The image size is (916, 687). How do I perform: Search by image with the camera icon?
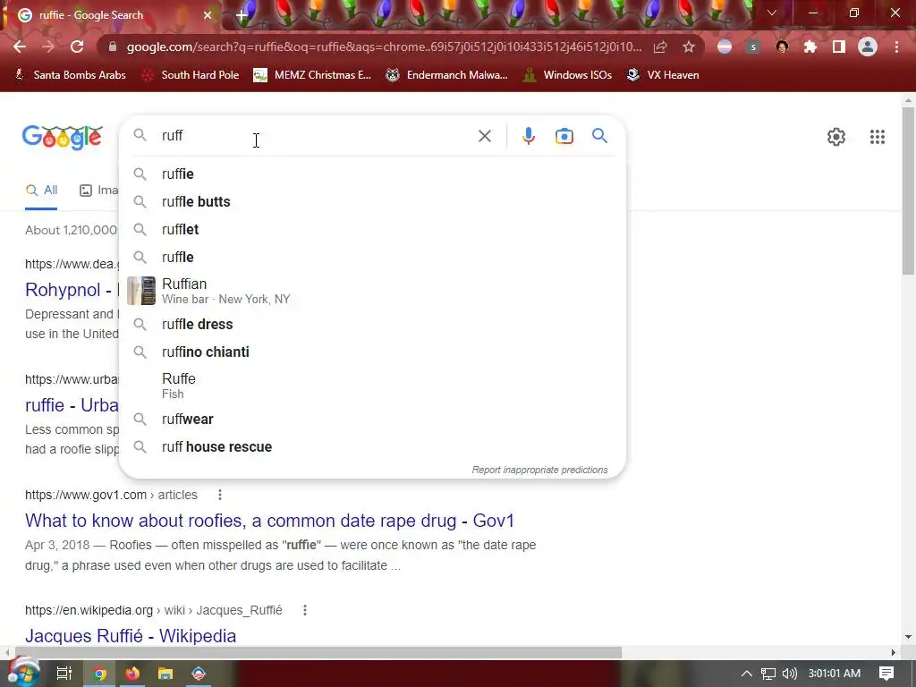click(564, 136)
